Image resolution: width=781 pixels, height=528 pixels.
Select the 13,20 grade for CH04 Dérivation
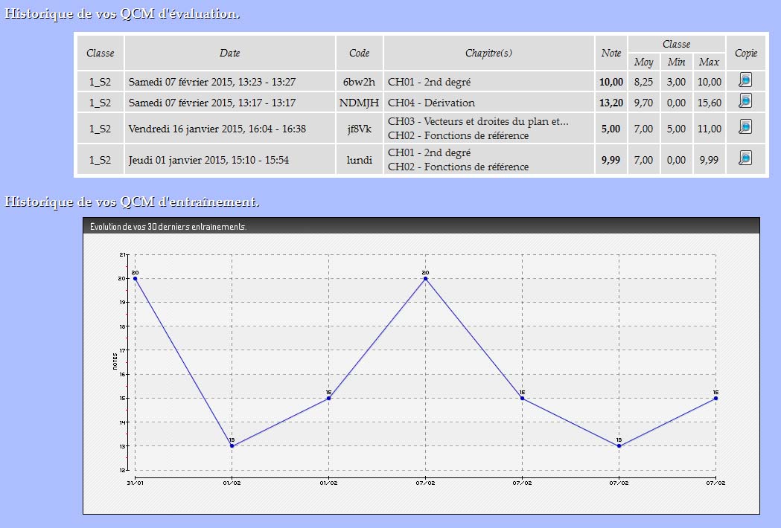[x=611, y=103]
